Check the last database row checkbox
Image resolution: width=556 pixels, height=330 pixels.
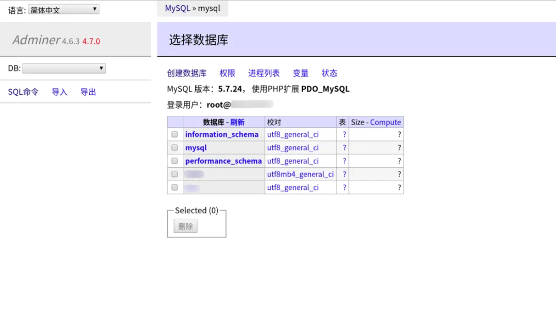point(175,187)
